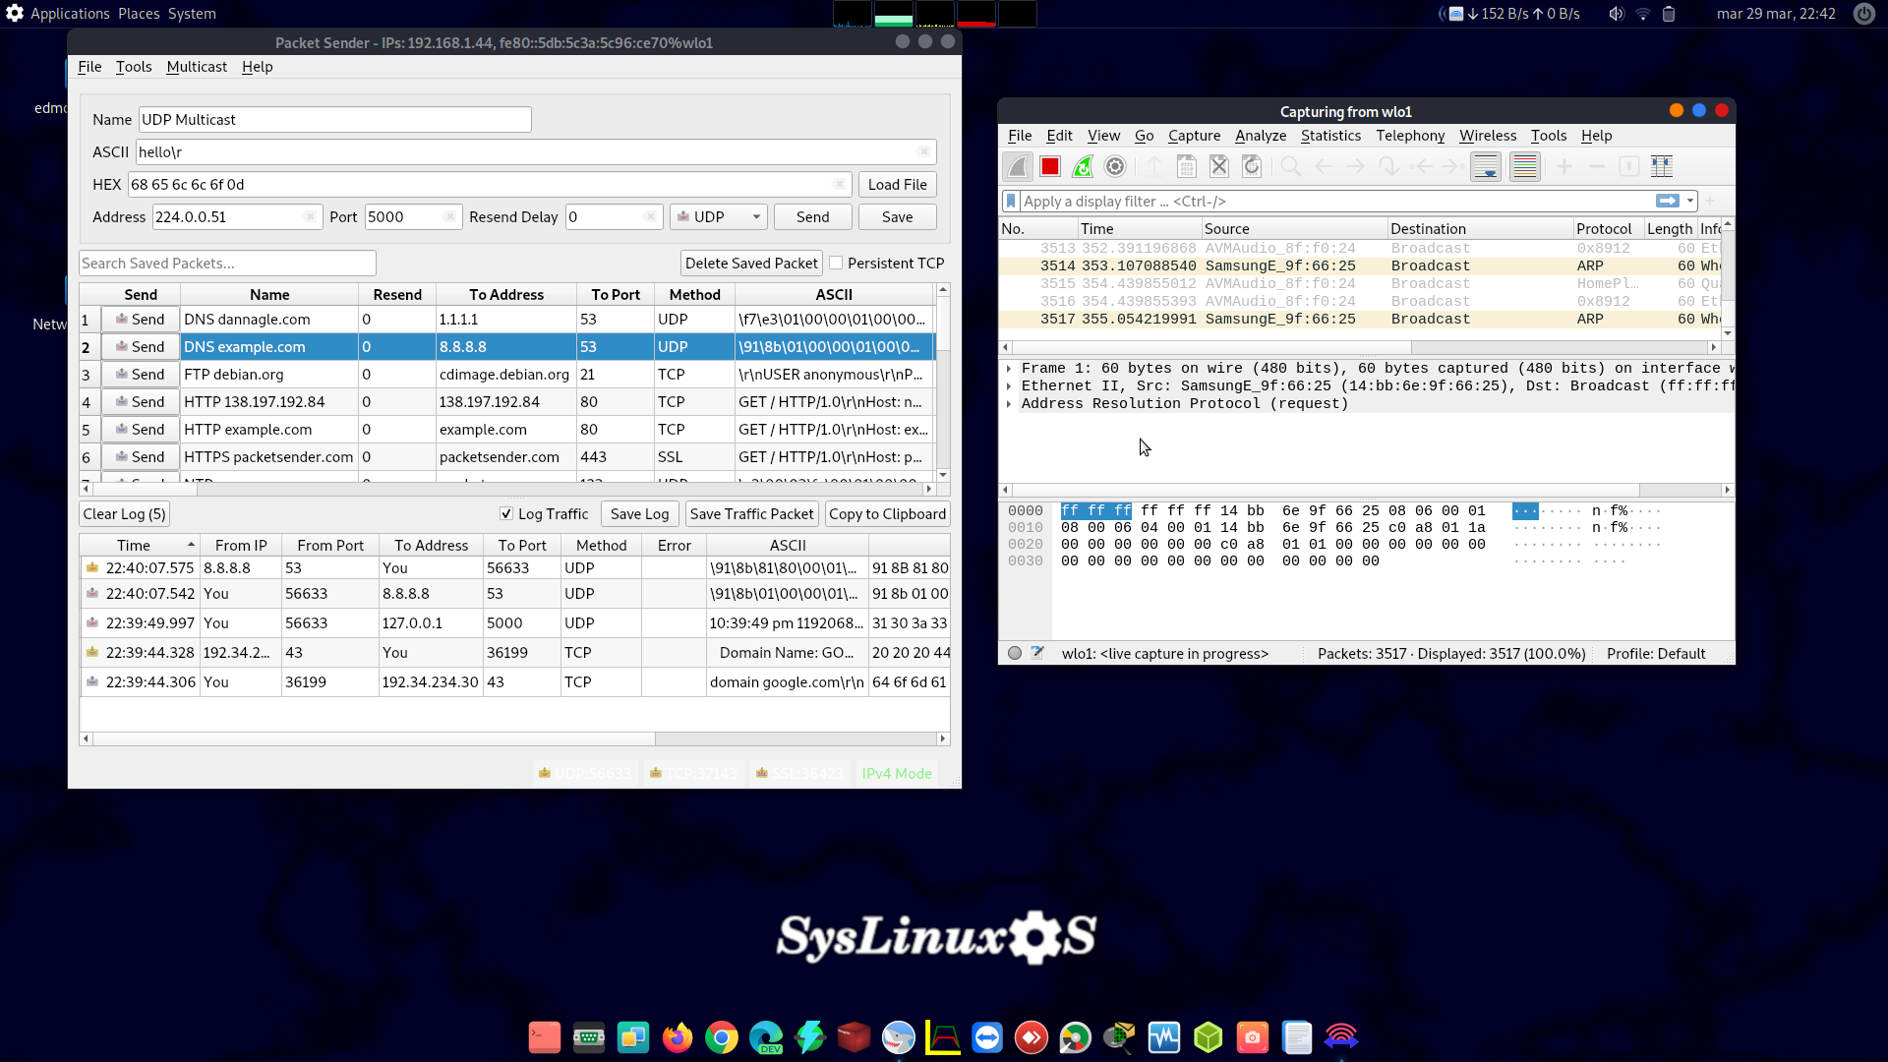Open Microsoft Edge Dev dock icon
Image resolution: width=1888 pixels, height=1062 pixels.
(765, 1037)
